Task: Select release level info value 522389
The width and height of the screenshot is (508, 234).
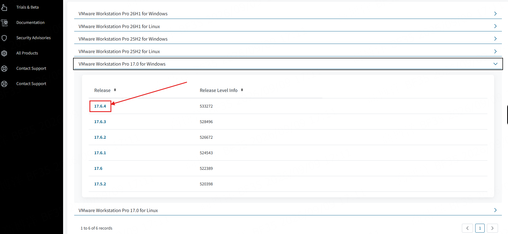Action: (206, 168)
